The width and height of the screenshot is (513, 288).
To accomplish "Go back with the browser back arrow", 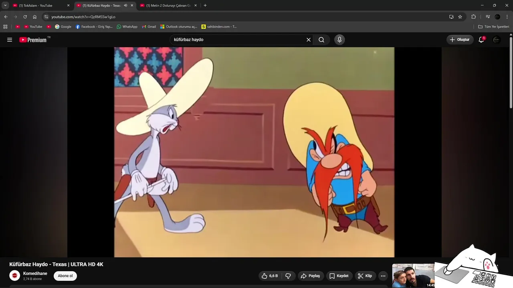I will tap(6, 17).
